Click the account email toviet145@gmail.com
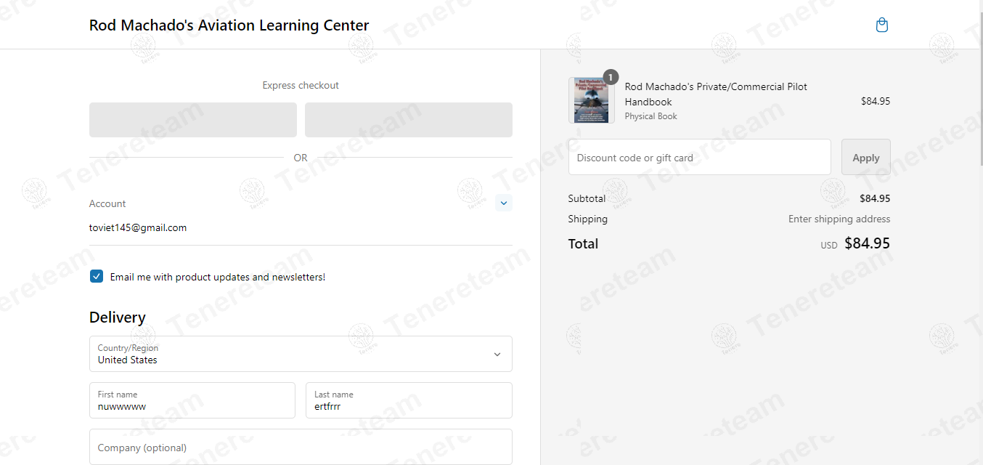The width and height of the screenshot is (983, 465). point(138,227)
